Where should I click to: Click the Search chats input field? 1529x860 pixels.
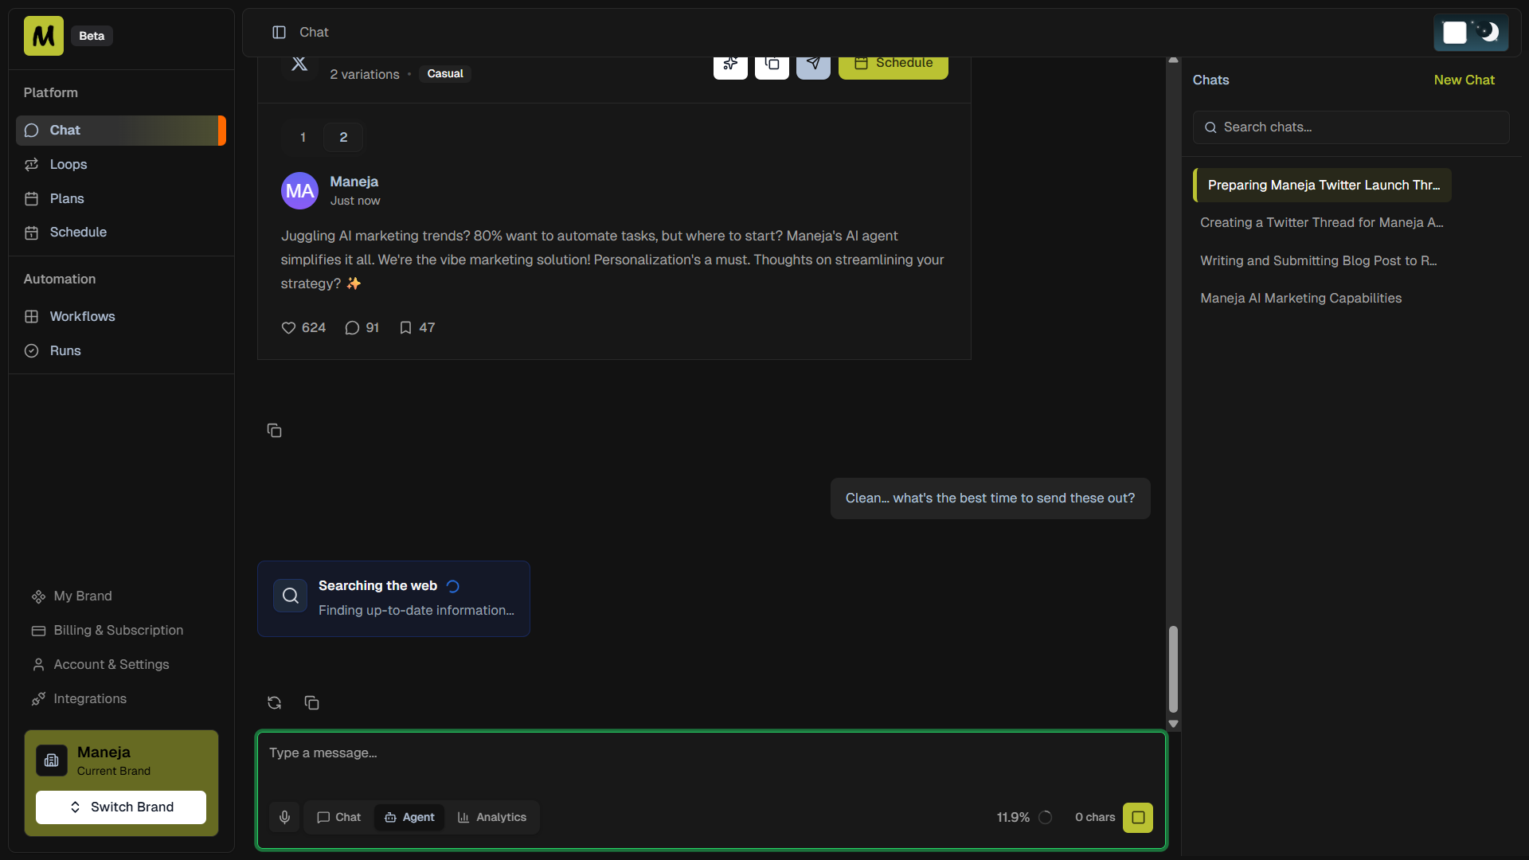tap(1351, 127)
